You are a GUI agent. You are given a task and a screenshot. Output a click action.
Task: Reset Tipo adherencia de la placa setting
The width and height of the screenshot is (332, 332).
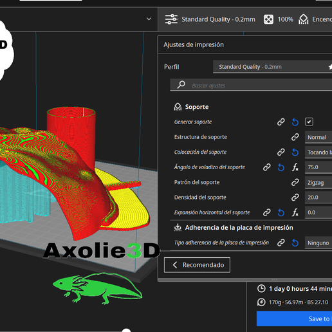point(295,243)
